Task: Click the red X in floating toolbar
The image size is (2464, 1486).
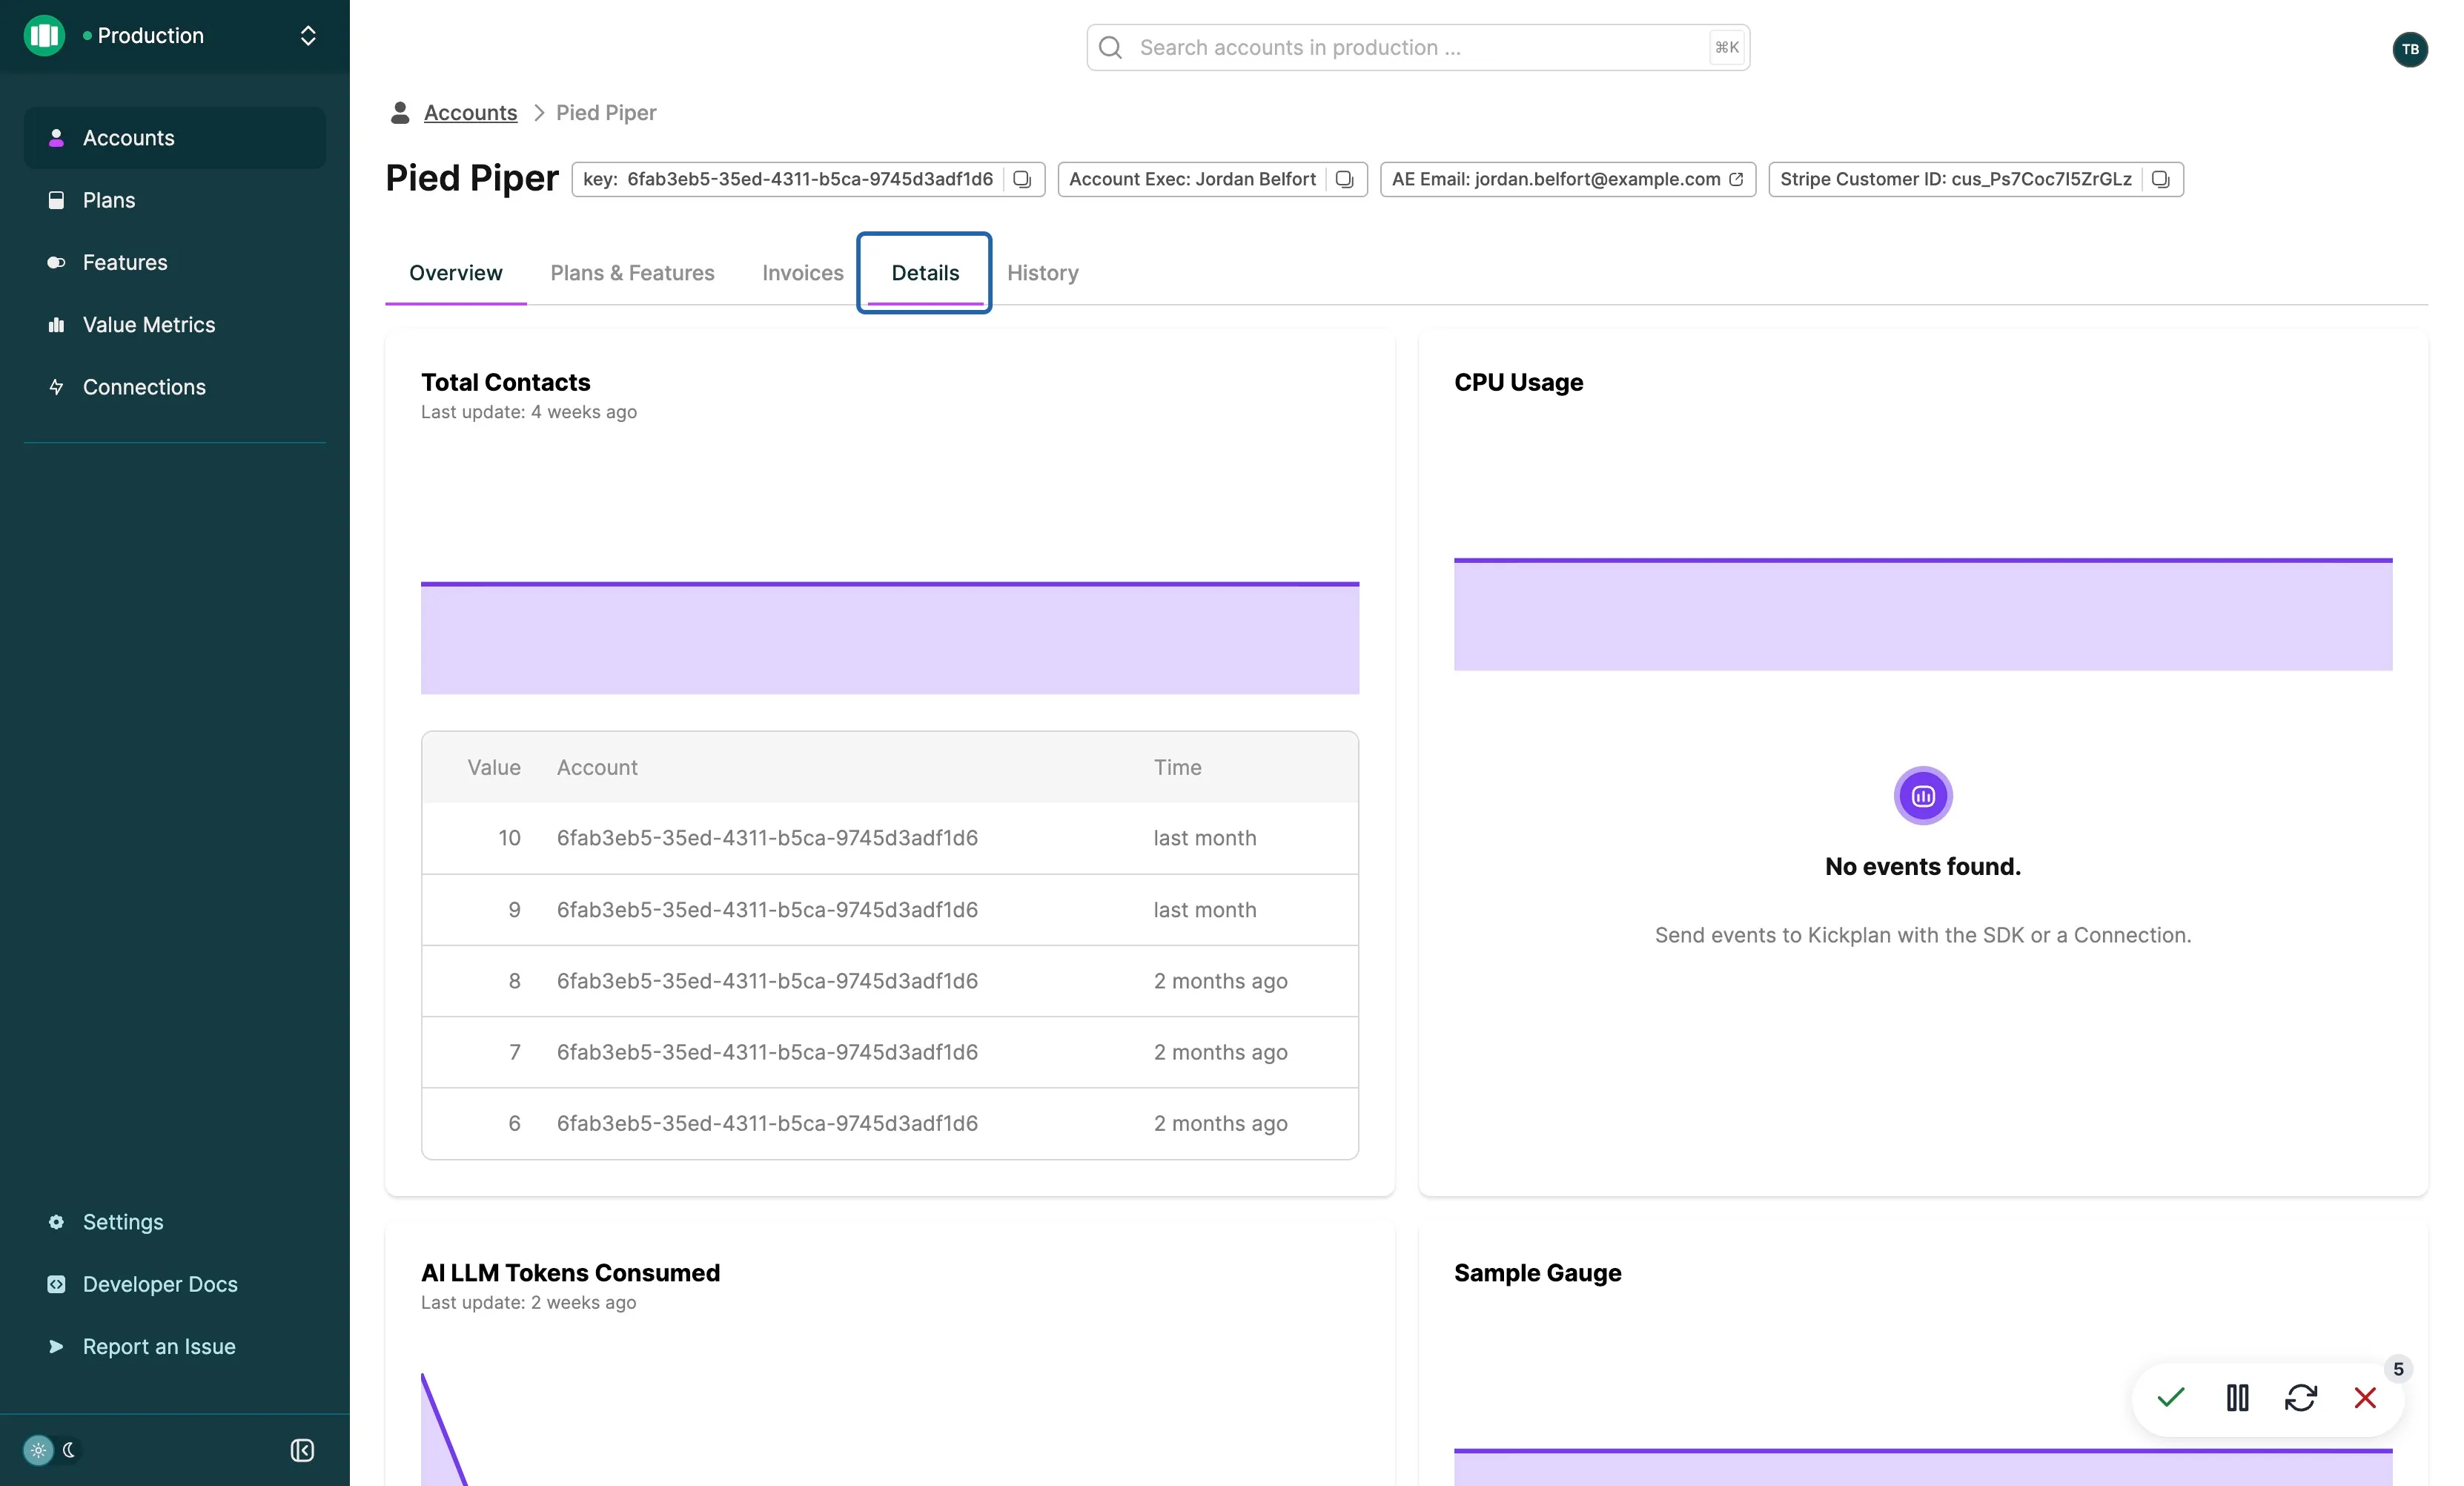Action: tap(2365, 1397)
